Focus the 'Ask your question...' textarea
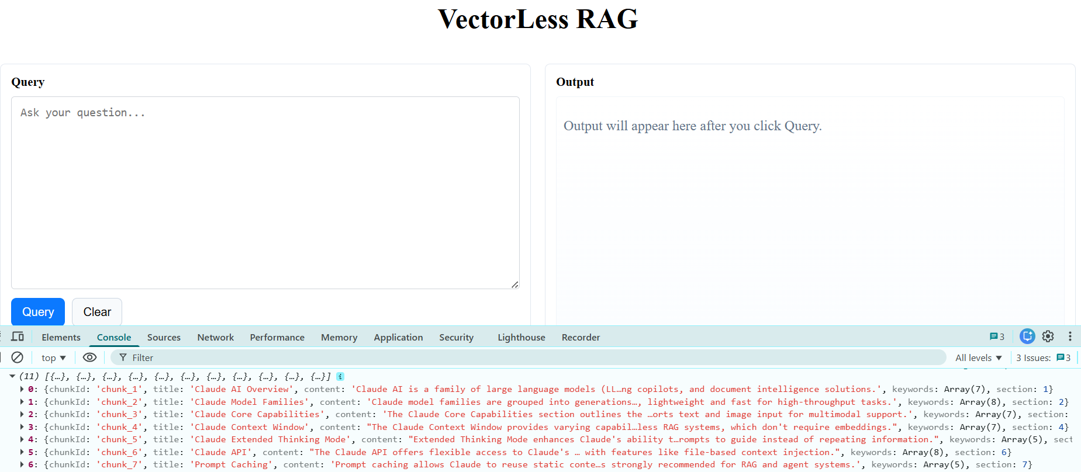 (265, 193)
